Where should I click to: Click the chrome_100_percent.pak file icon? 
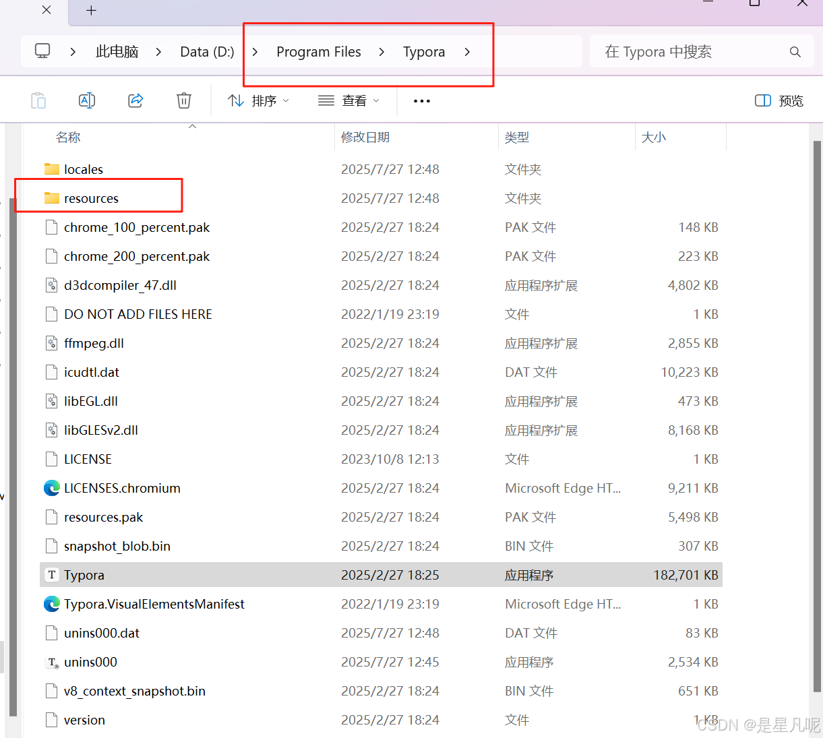click(51, 227)
